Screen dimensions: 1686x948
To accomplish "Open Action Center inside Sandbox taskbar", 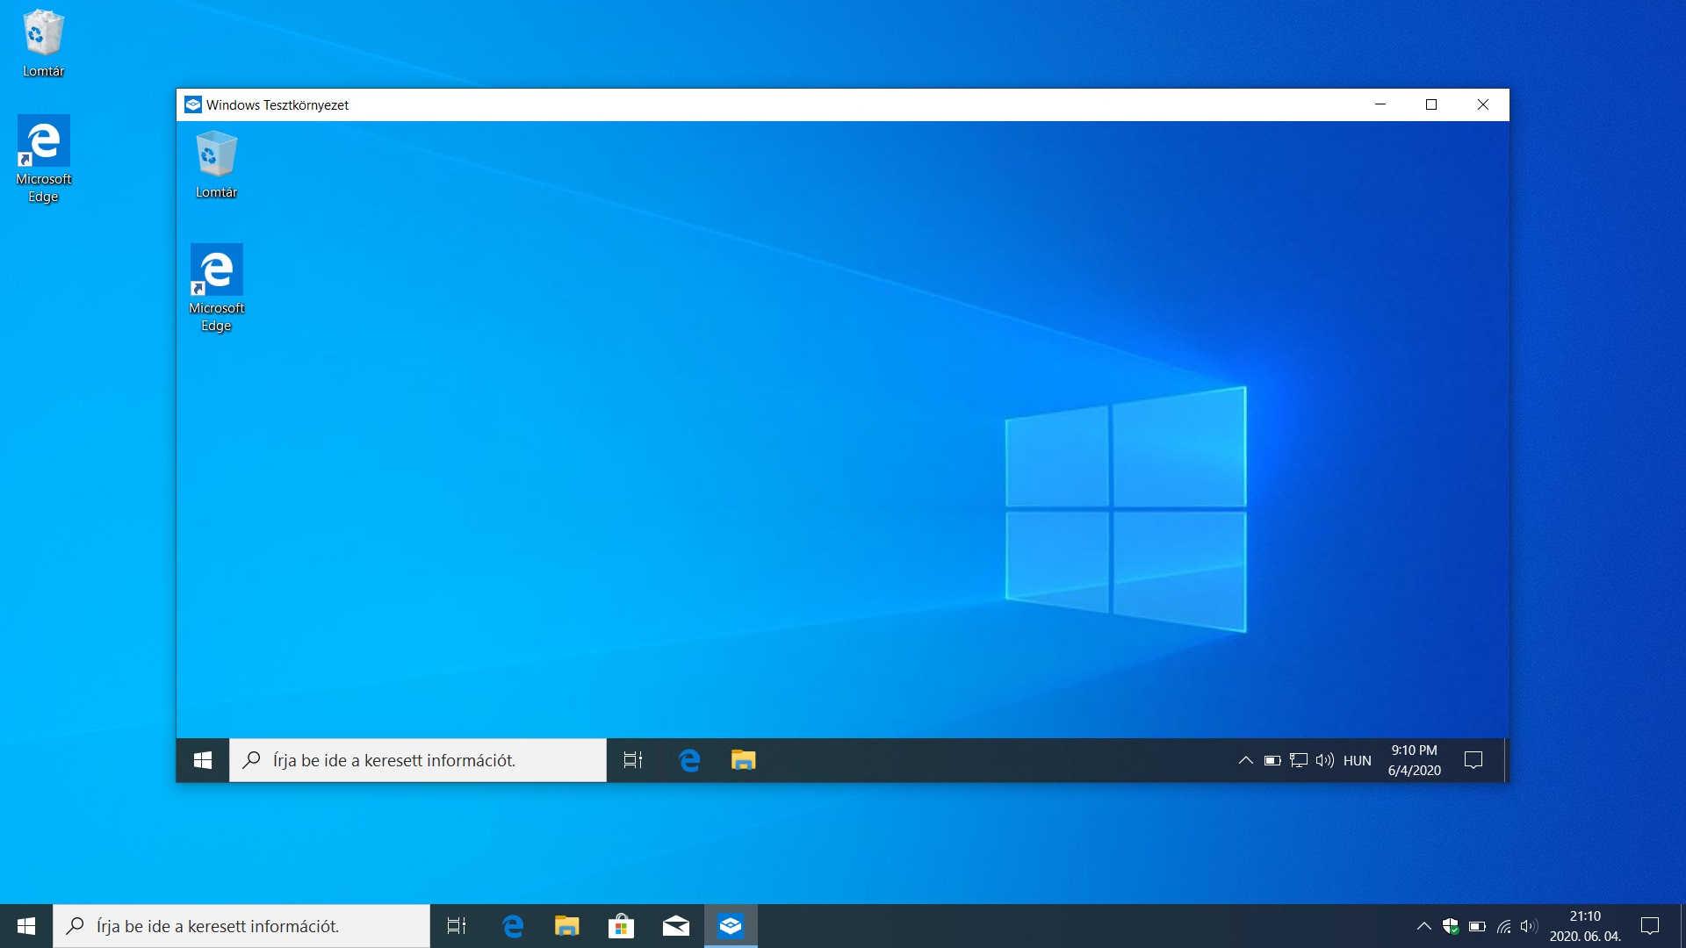I will [x=1473, y=760].
